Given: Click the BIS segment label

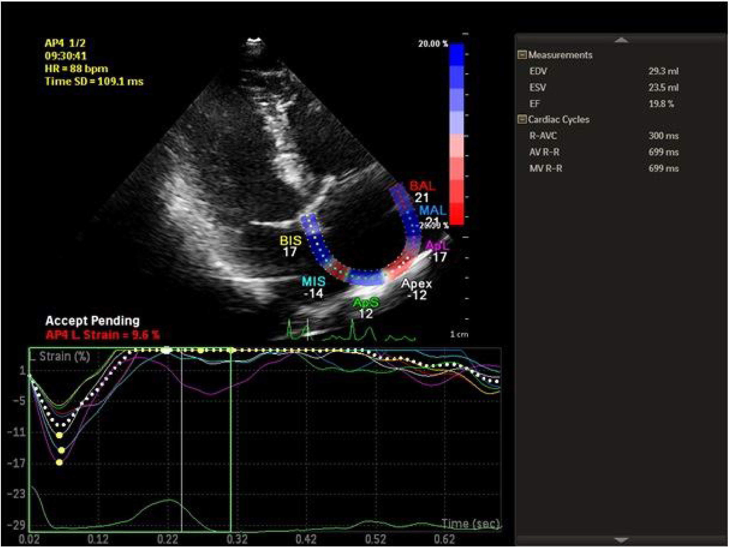Looking at the screenshot, I should point(290,240).
